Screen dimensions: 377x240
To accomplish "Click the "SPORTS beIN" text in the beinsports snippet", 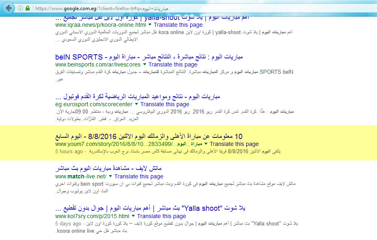I will 277,72.
